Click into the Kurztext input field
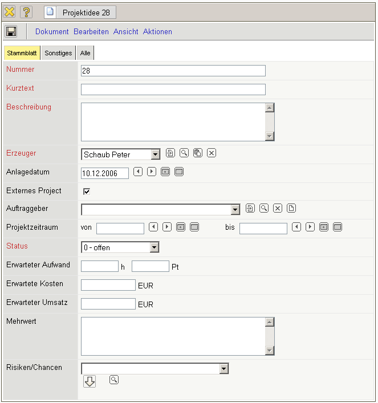Image resolution: width=378 pixels, height=403 pixels. 173,89
